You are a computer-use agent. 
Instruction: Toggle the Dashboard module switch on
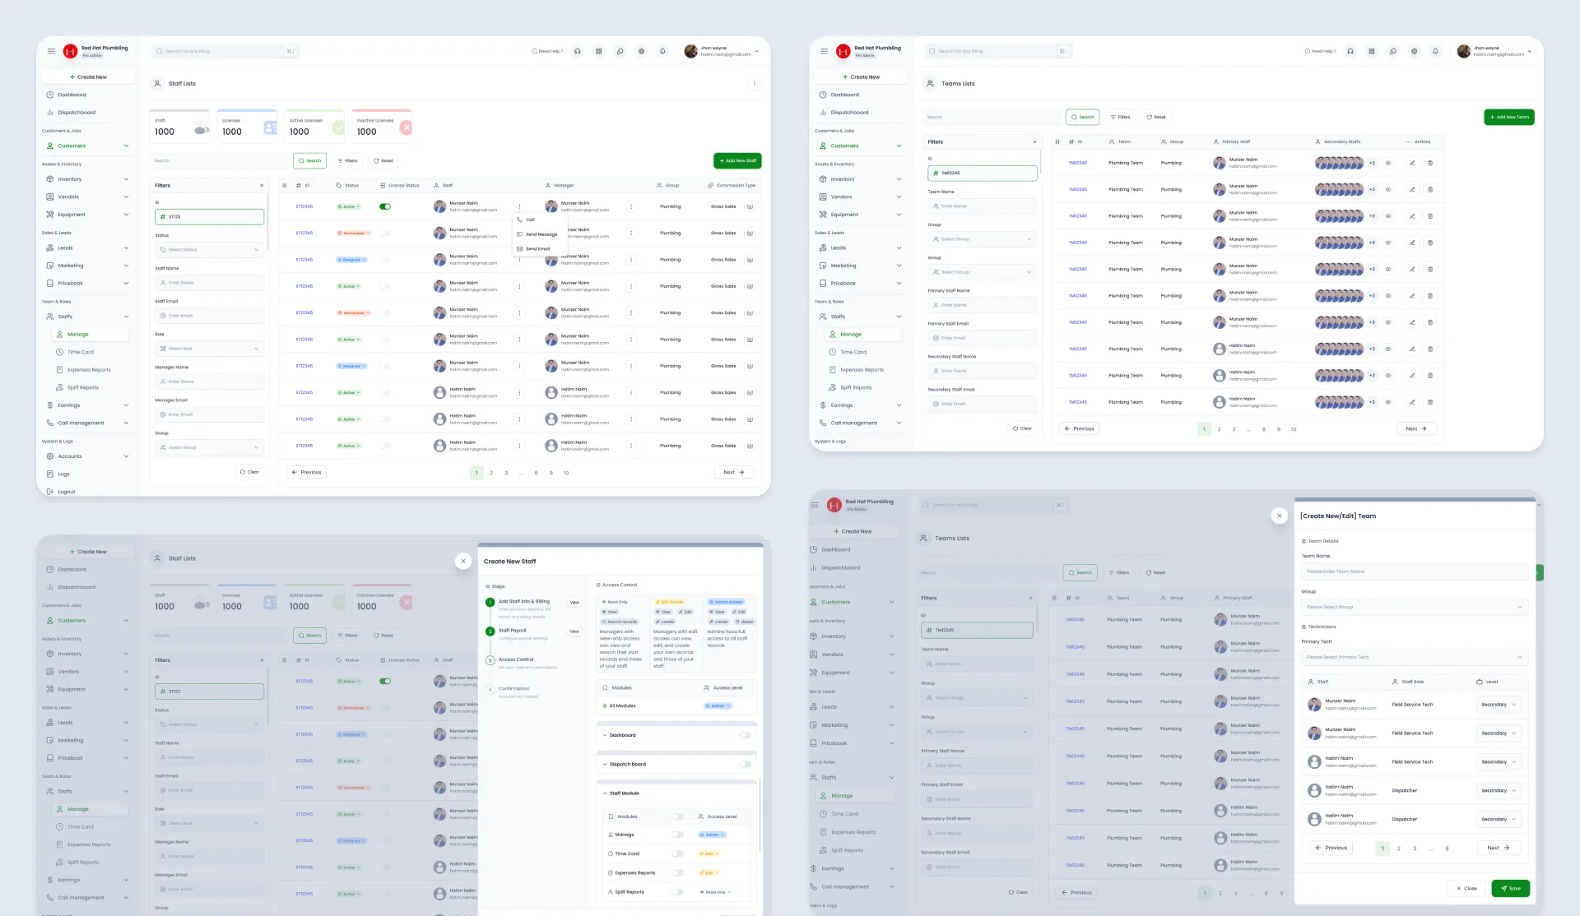pyautogui.click(x=745, y=735)
